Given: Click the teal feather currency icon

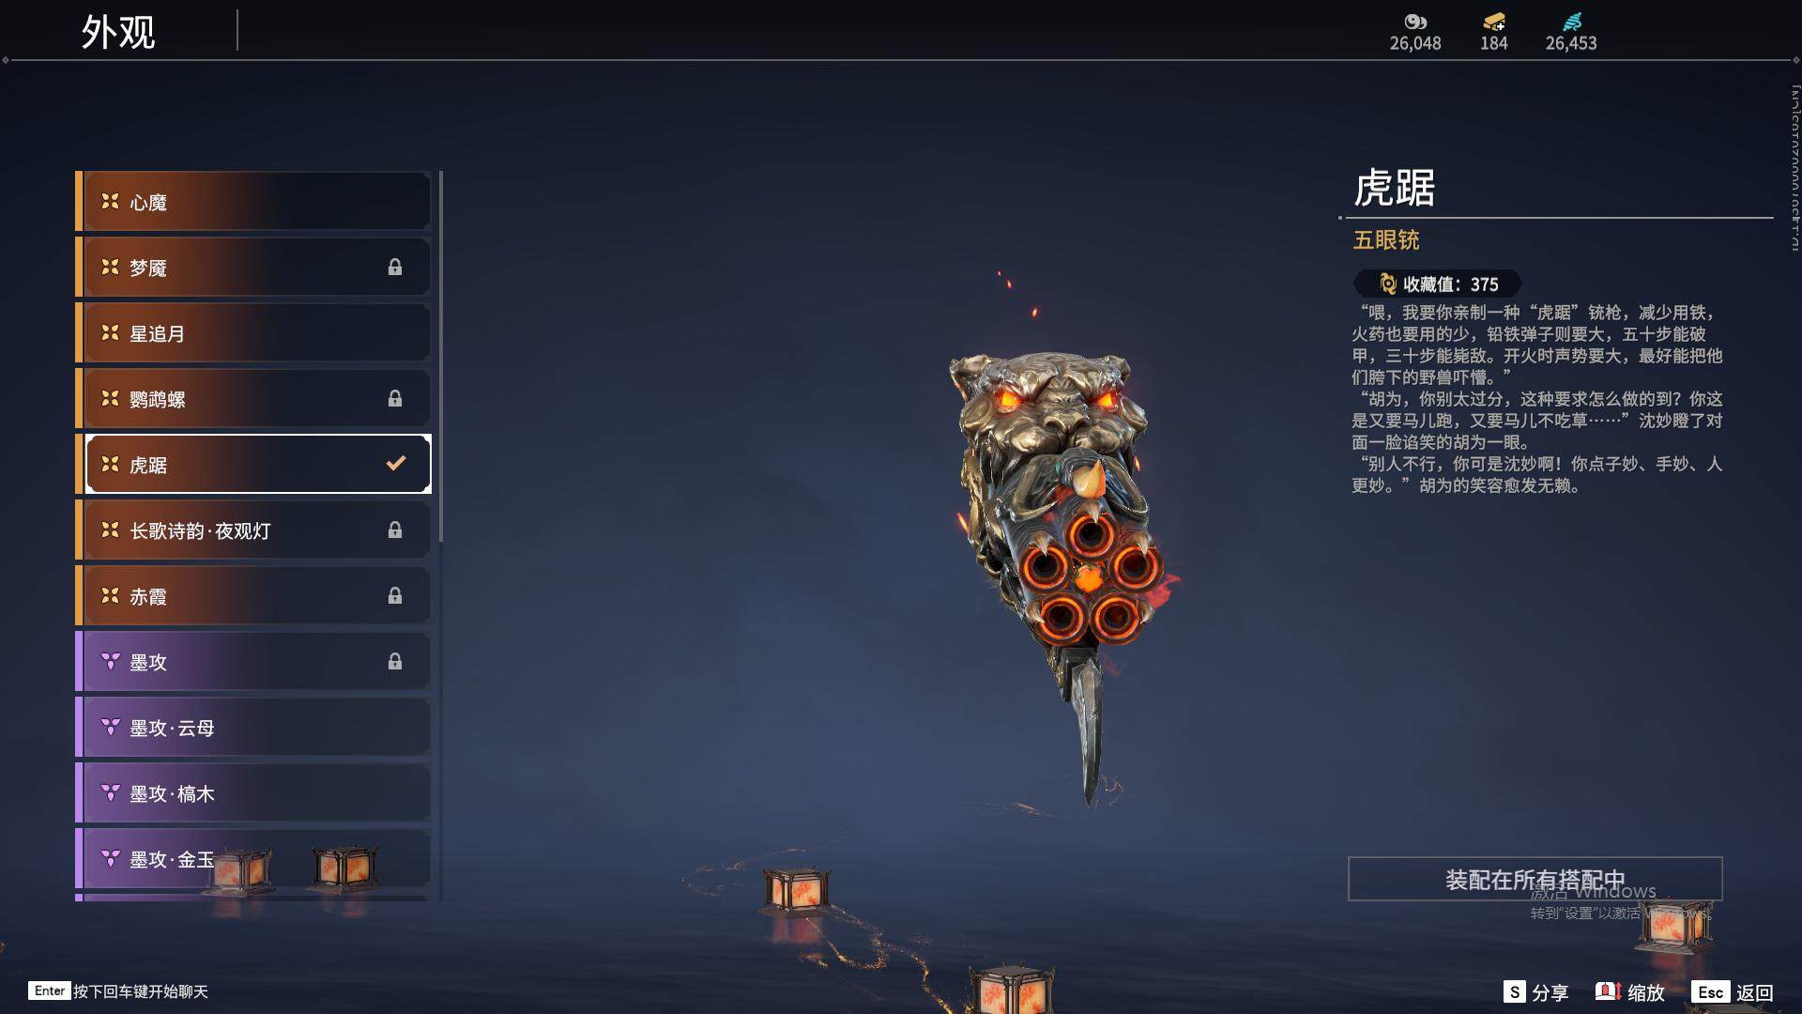Looking at the screenshot, I should (x=1572, y=22).
